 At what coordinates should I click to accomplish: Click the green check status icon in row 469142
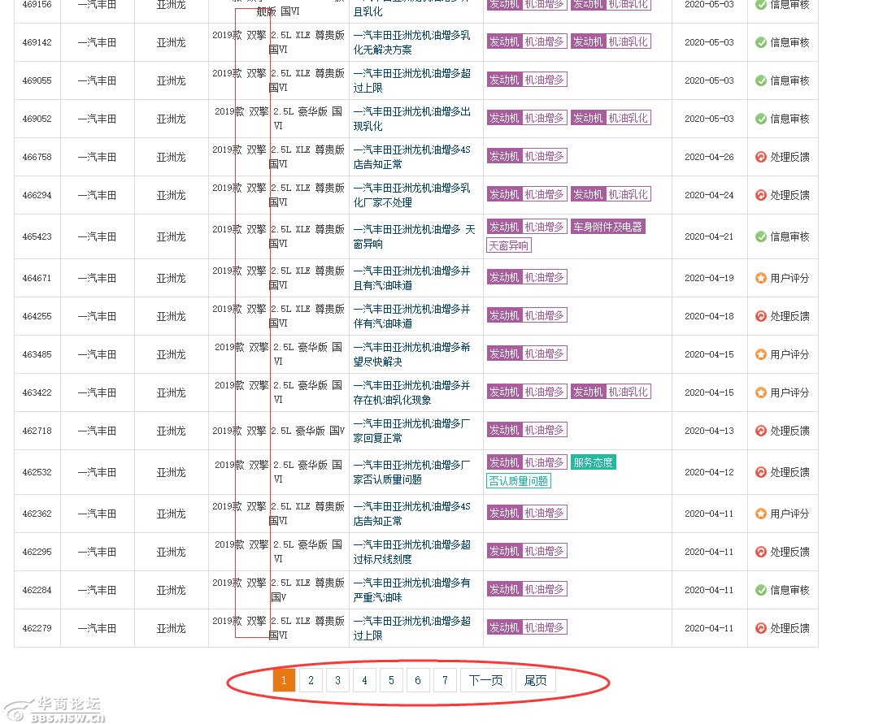[761, 42]
